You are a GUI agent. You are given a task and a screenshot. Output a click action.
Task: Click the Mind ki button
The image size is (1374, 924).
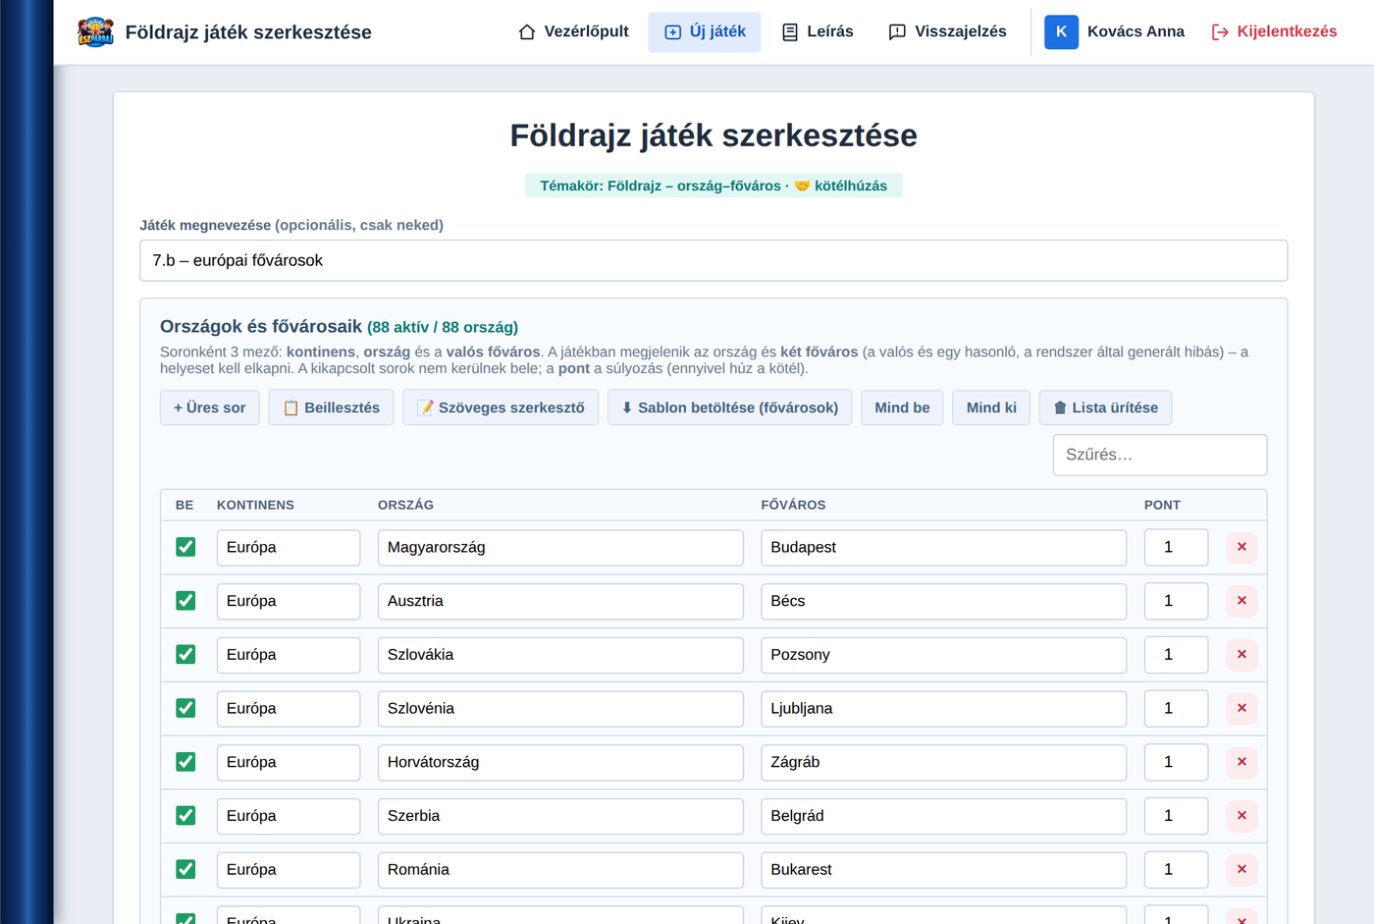point(991,408)
